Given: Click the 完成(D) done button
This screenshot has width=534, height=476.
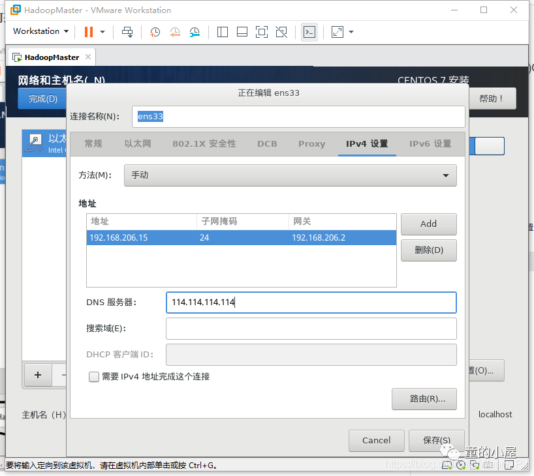Looking at the screenshot, I should (42, 98).
